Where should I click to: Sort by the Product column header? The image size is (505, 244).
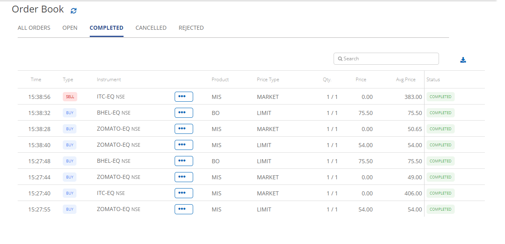click(x=220, y=80)
